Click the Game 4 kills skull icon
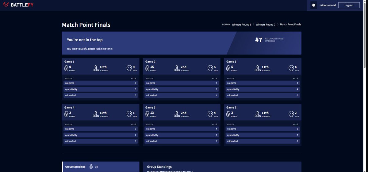 pos(129,114)
